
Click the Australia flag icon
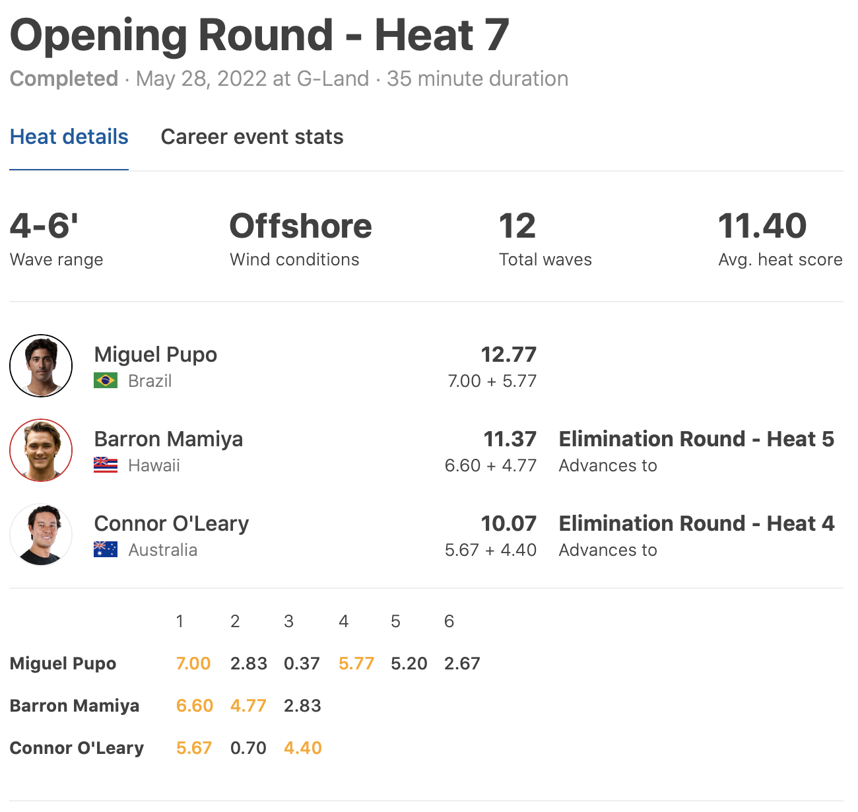(x=106, y=550)
